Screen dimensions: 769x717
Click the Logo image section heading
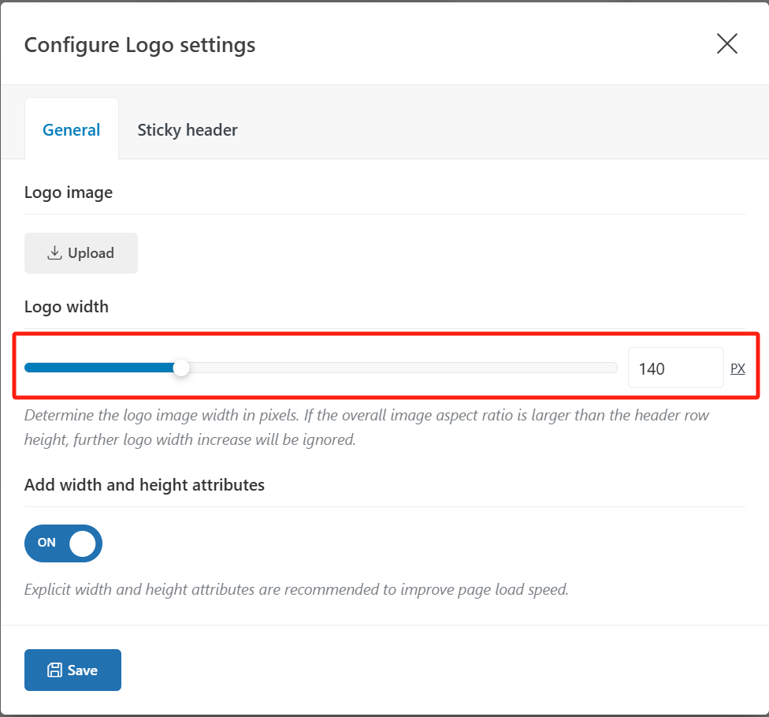pos(69,192)
